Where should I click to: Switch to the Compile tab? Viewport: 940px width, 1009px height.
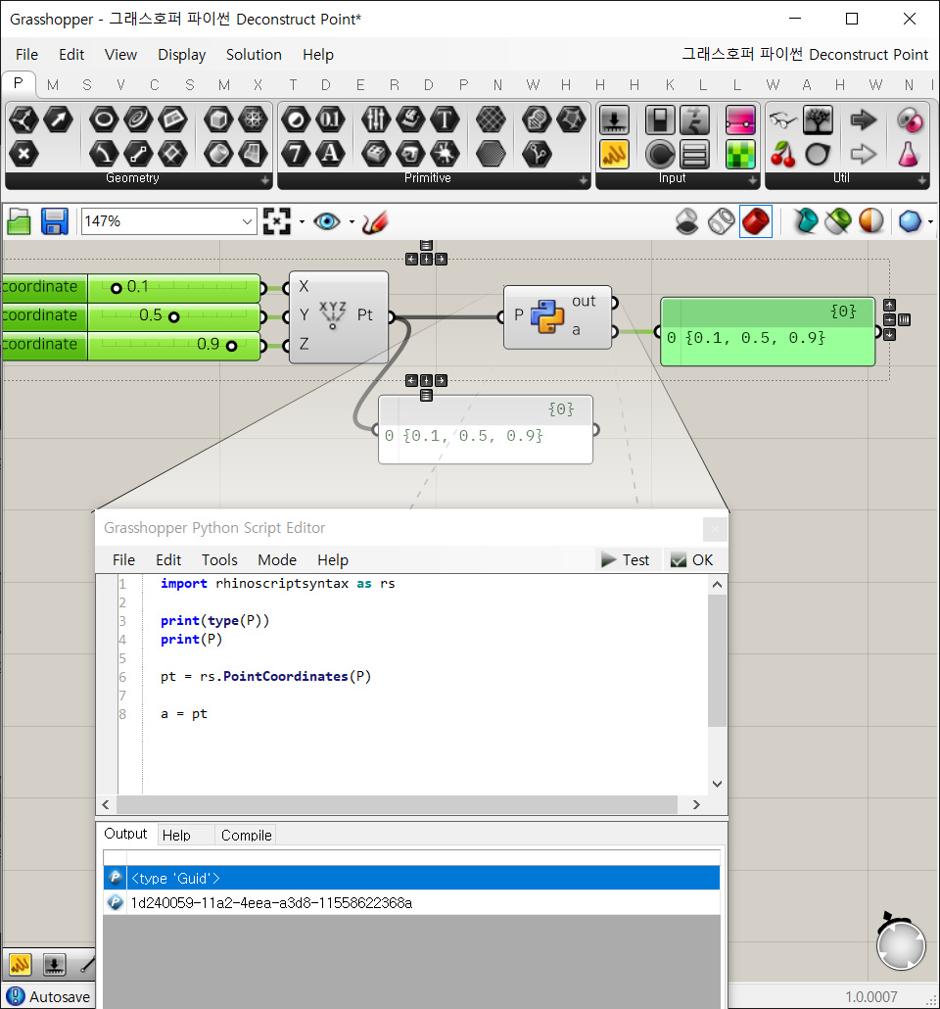point(246,836)
